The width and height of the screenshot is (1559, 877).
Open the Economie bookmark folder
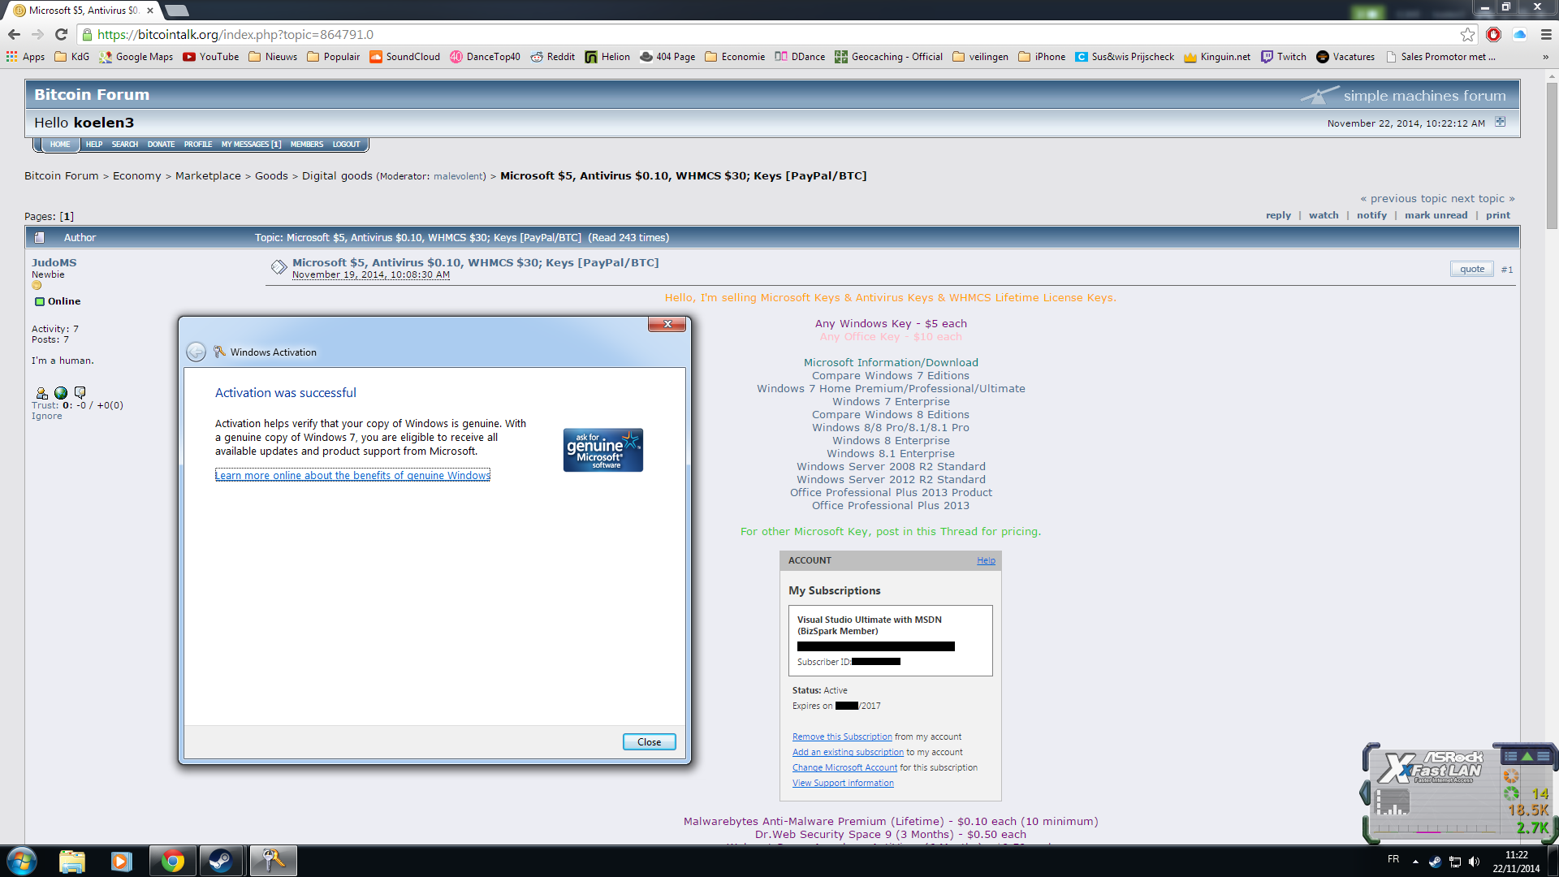(735, 57)
